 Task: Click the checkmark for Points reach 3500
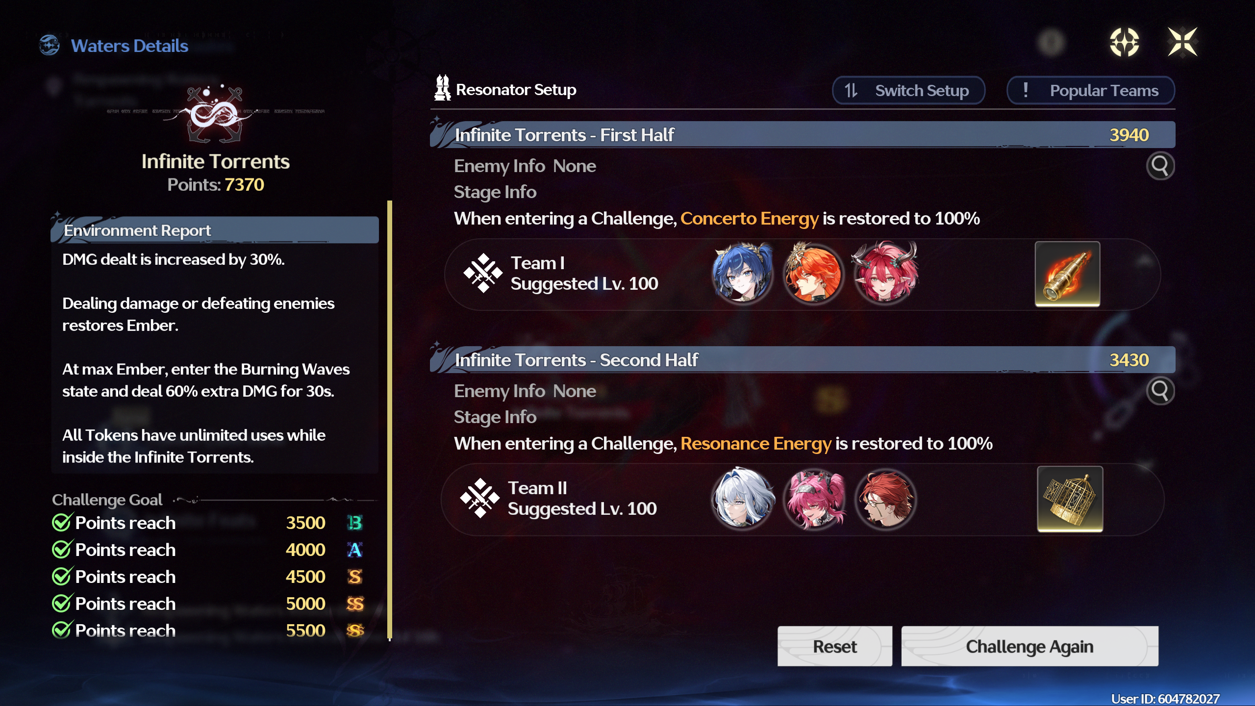[62, 522]
